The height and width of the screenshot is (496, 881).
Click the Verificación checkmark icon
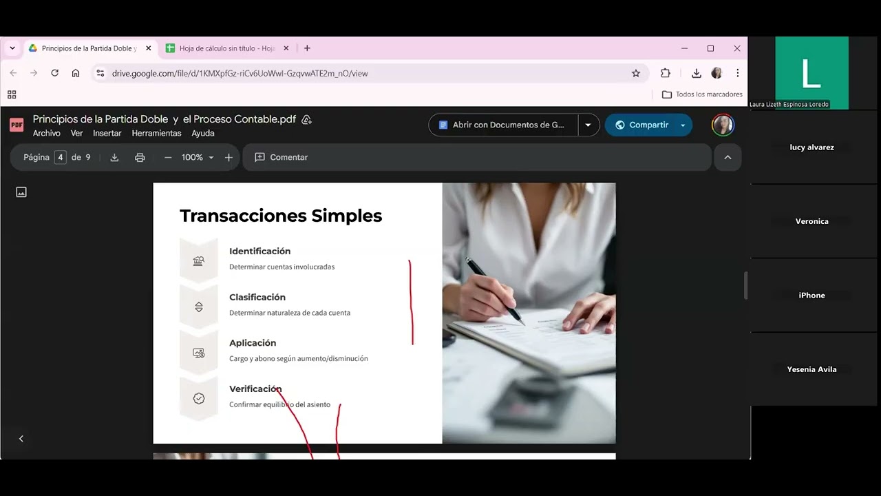(199, 398)
